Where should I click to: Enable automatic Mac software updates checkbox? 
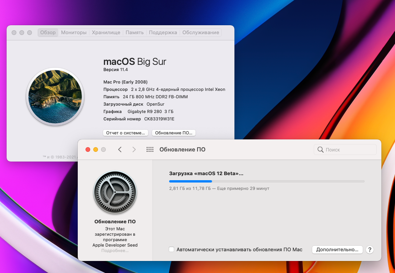[171, 249]
